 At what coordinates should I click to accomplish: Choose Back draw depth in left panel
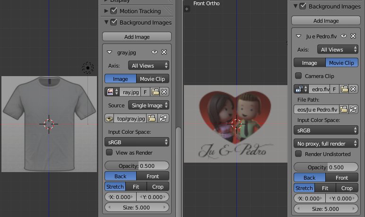[x=121, y=176]
